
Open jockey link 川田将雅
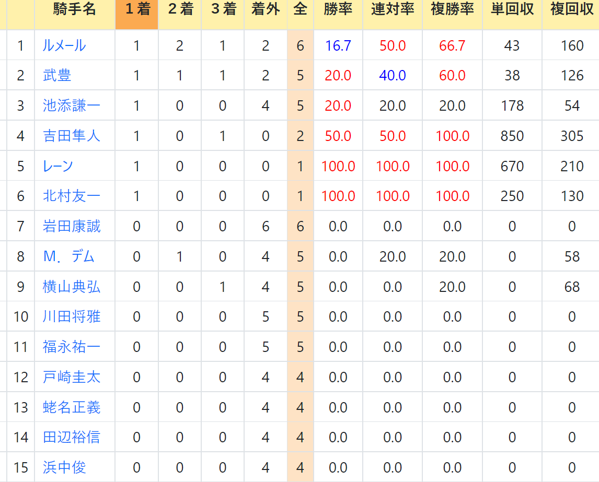click(x=72, y=317)
